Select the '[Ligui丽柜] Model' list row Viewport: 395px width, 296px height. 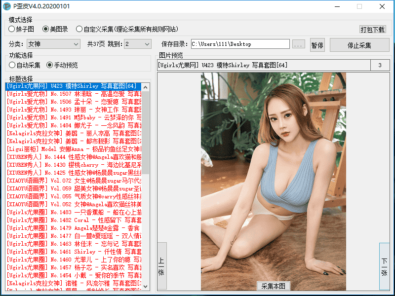pyautogui.click(x=73, y=149)
